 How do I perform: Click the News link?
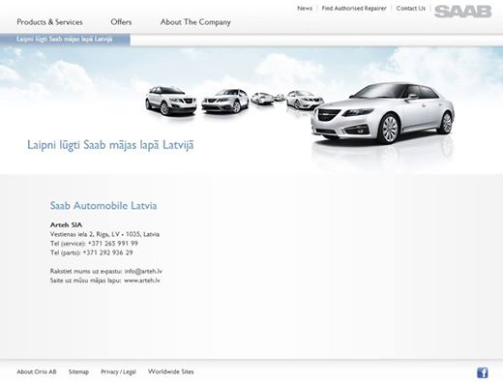click(x=305, y=9)
